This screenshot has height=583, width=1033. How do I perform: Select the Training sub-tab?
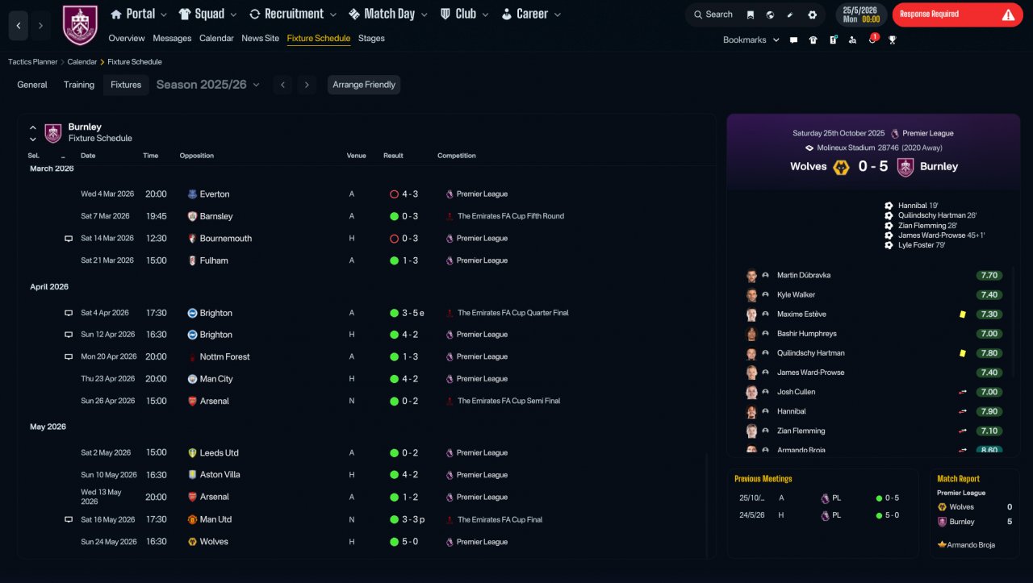tap(79, 85)
